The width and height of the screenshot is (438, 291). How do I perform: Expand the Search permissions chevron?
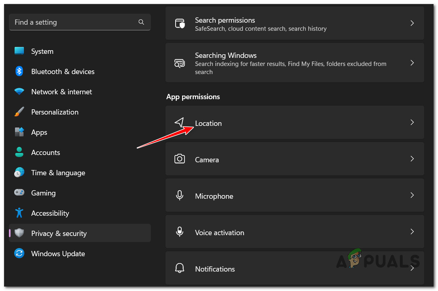(x=412, y=23)
